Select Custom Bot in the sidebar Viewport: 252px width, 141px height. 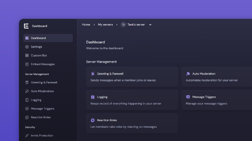click(x=48, y=55)
